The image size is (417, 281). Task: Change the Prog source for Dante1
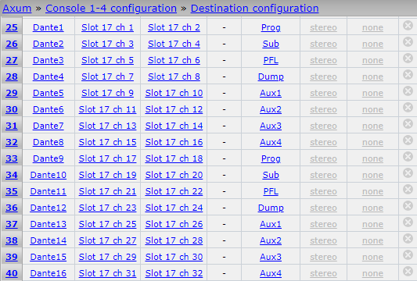click(x=271, y=27)
